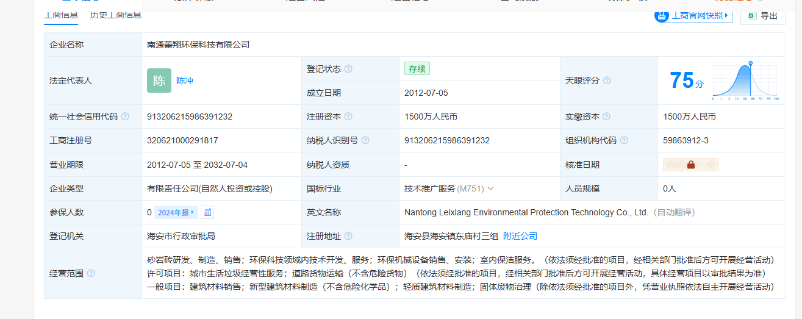The height and width of the screenshot is (319, 802).
Task: Open help icon beside 登记状态
Action: coord(348,69)
